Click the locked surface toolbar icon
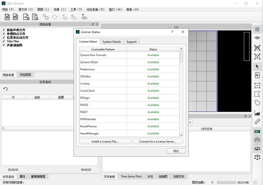The height and width of the screenshot is (185, 263). (74, 17)
